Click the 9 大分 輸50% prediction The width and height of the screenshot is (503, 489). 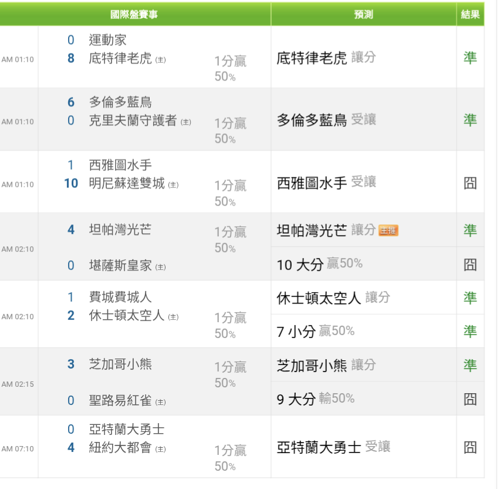(x=316, y=399)
